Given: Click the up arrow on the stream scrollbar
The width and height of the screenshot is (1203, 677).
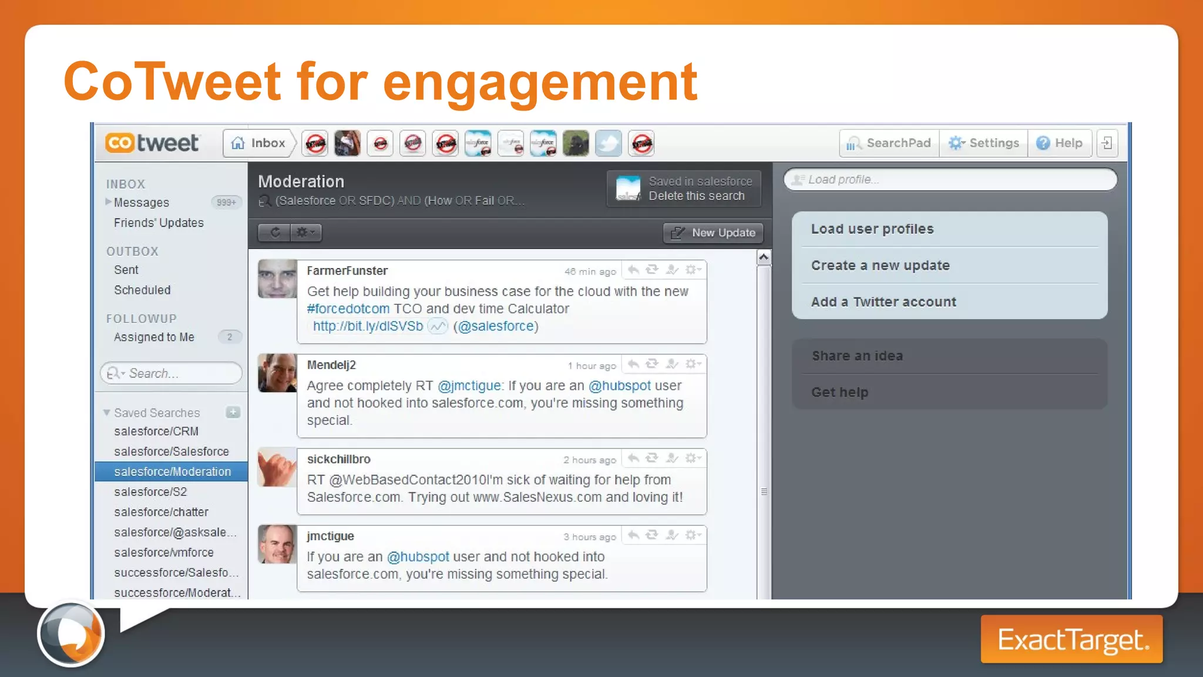Looking at the screenshot, I should (x=764, y=257).
